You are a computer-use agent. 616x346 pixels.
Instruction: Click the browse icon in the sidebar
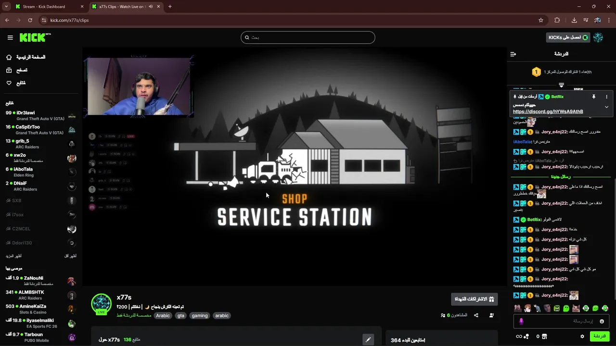[x=9, y=70]
